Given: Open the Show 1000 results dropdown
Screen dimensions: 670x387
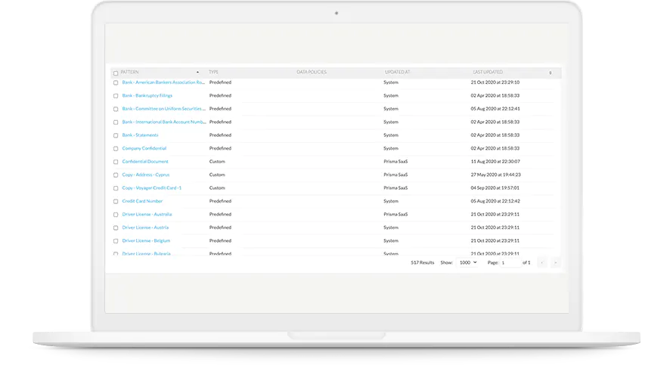Looking at the screenshot, I should pos(467,262).
